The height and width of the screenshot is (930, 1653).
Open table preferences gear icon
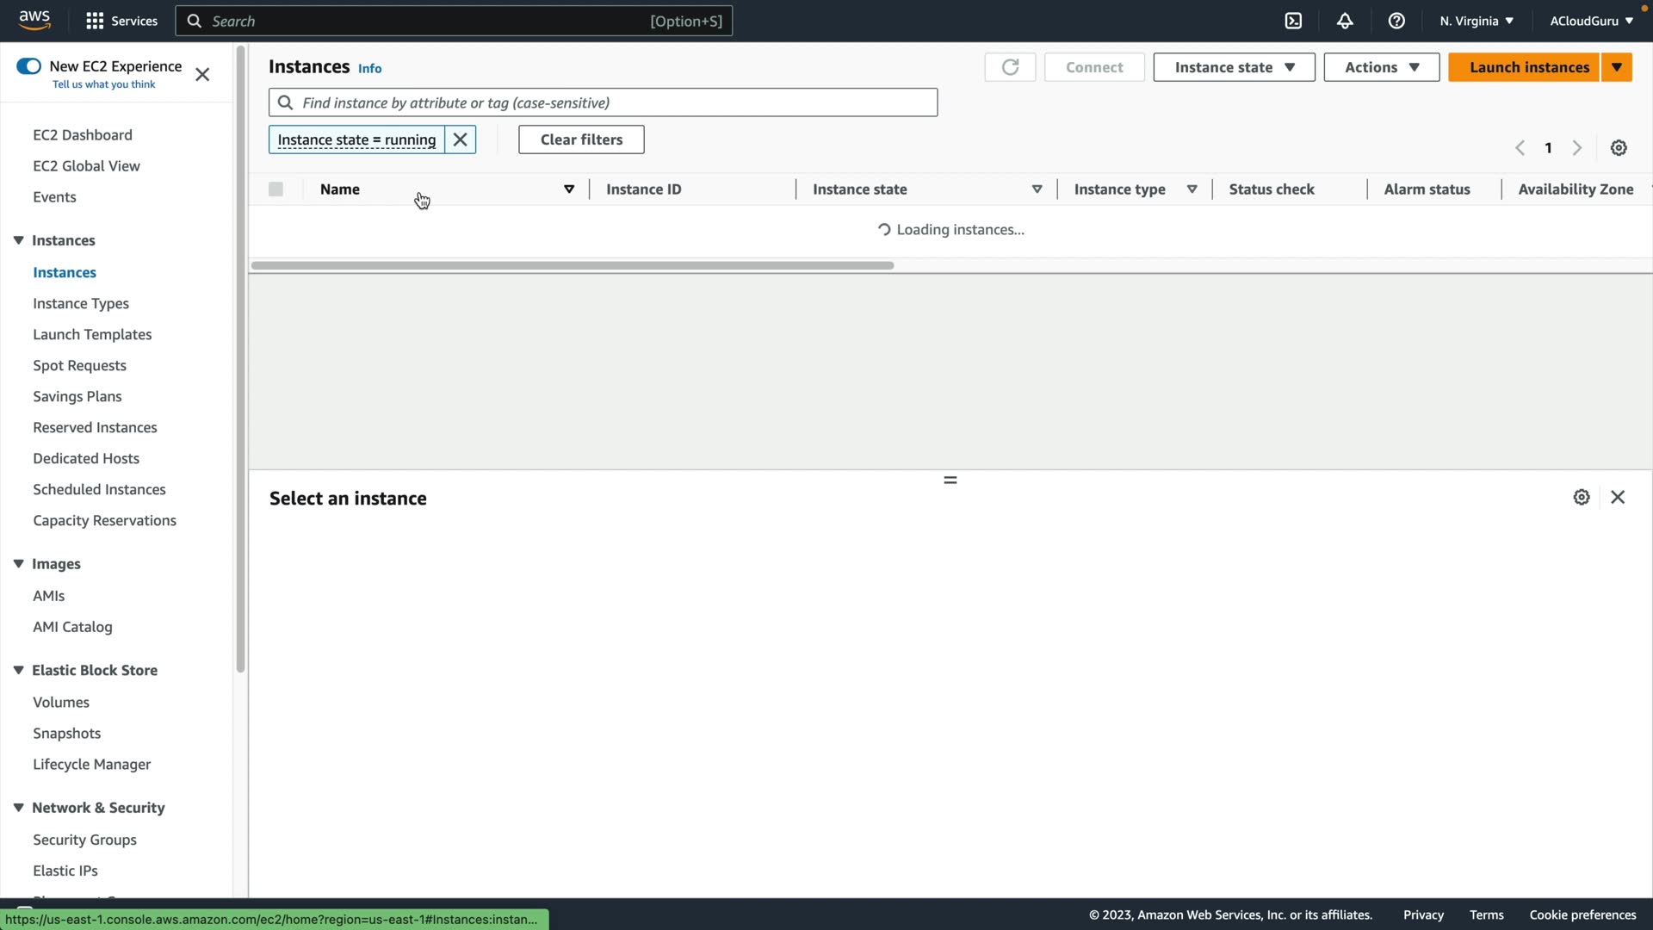click(x=1619, y=148)
